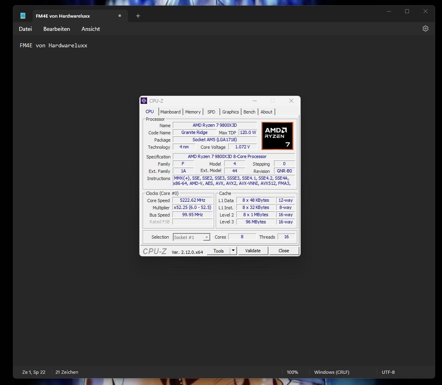Open the Tools dropdown arrow
442x385 pixels.
[x=233, y=251]
